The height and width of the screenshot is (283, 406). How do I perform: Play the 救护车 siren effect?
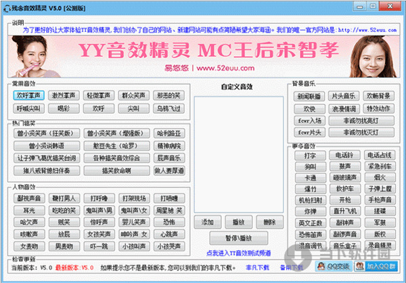click(345, 189)
